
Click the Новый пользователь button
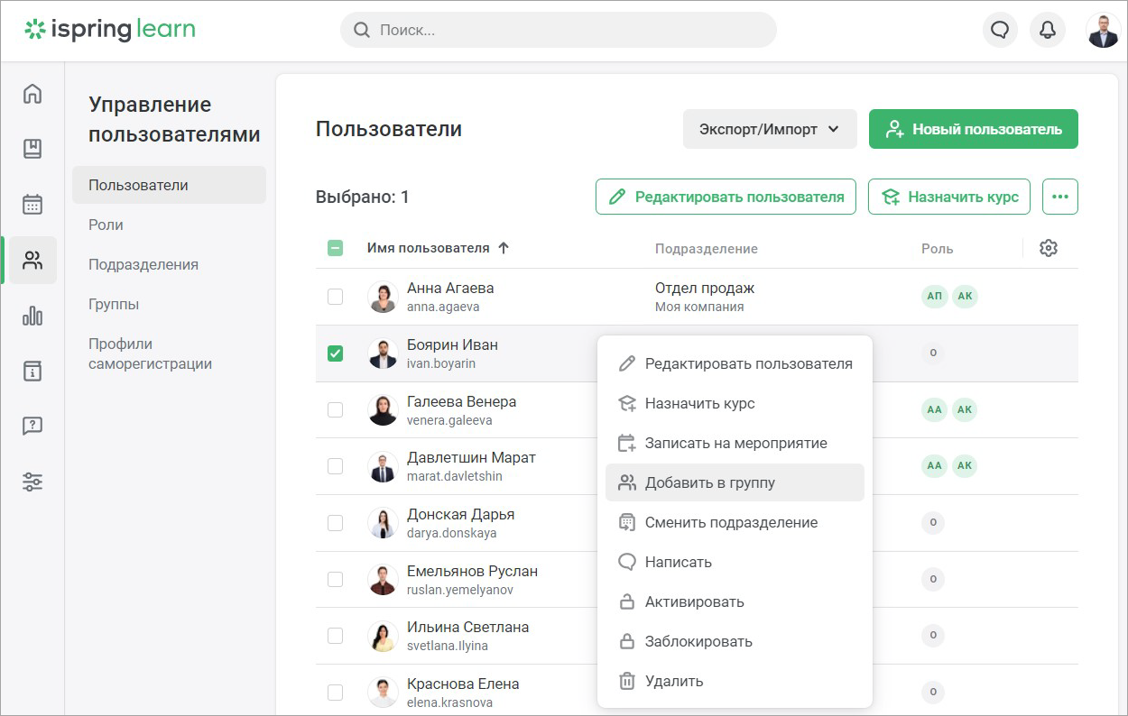(x=974, y=129)
